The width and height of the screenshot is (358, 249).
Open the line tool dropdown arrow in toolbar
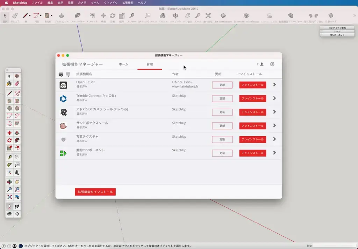30,16
